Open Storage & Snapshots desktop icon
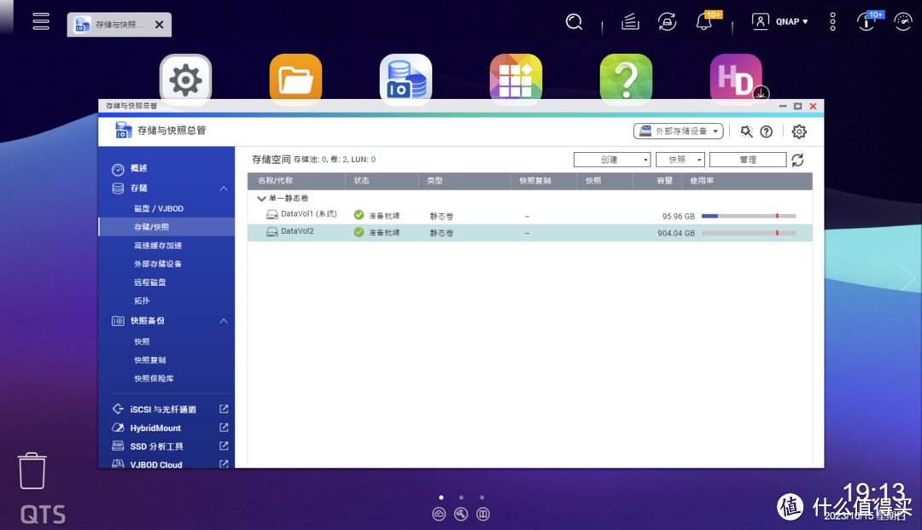 (x=406, y=79)
